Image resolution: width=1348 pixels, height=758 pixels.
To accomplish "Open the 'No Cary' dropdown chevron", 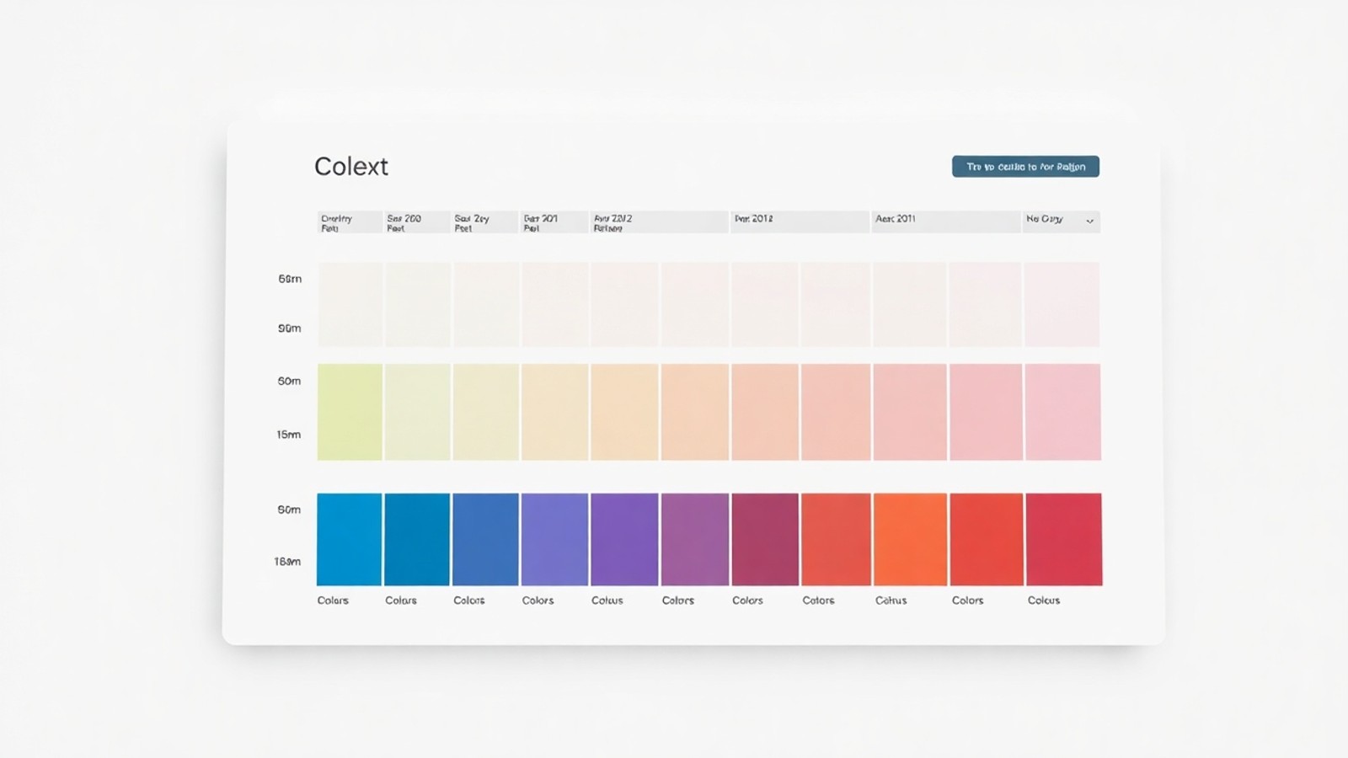I will point(1089,222).
